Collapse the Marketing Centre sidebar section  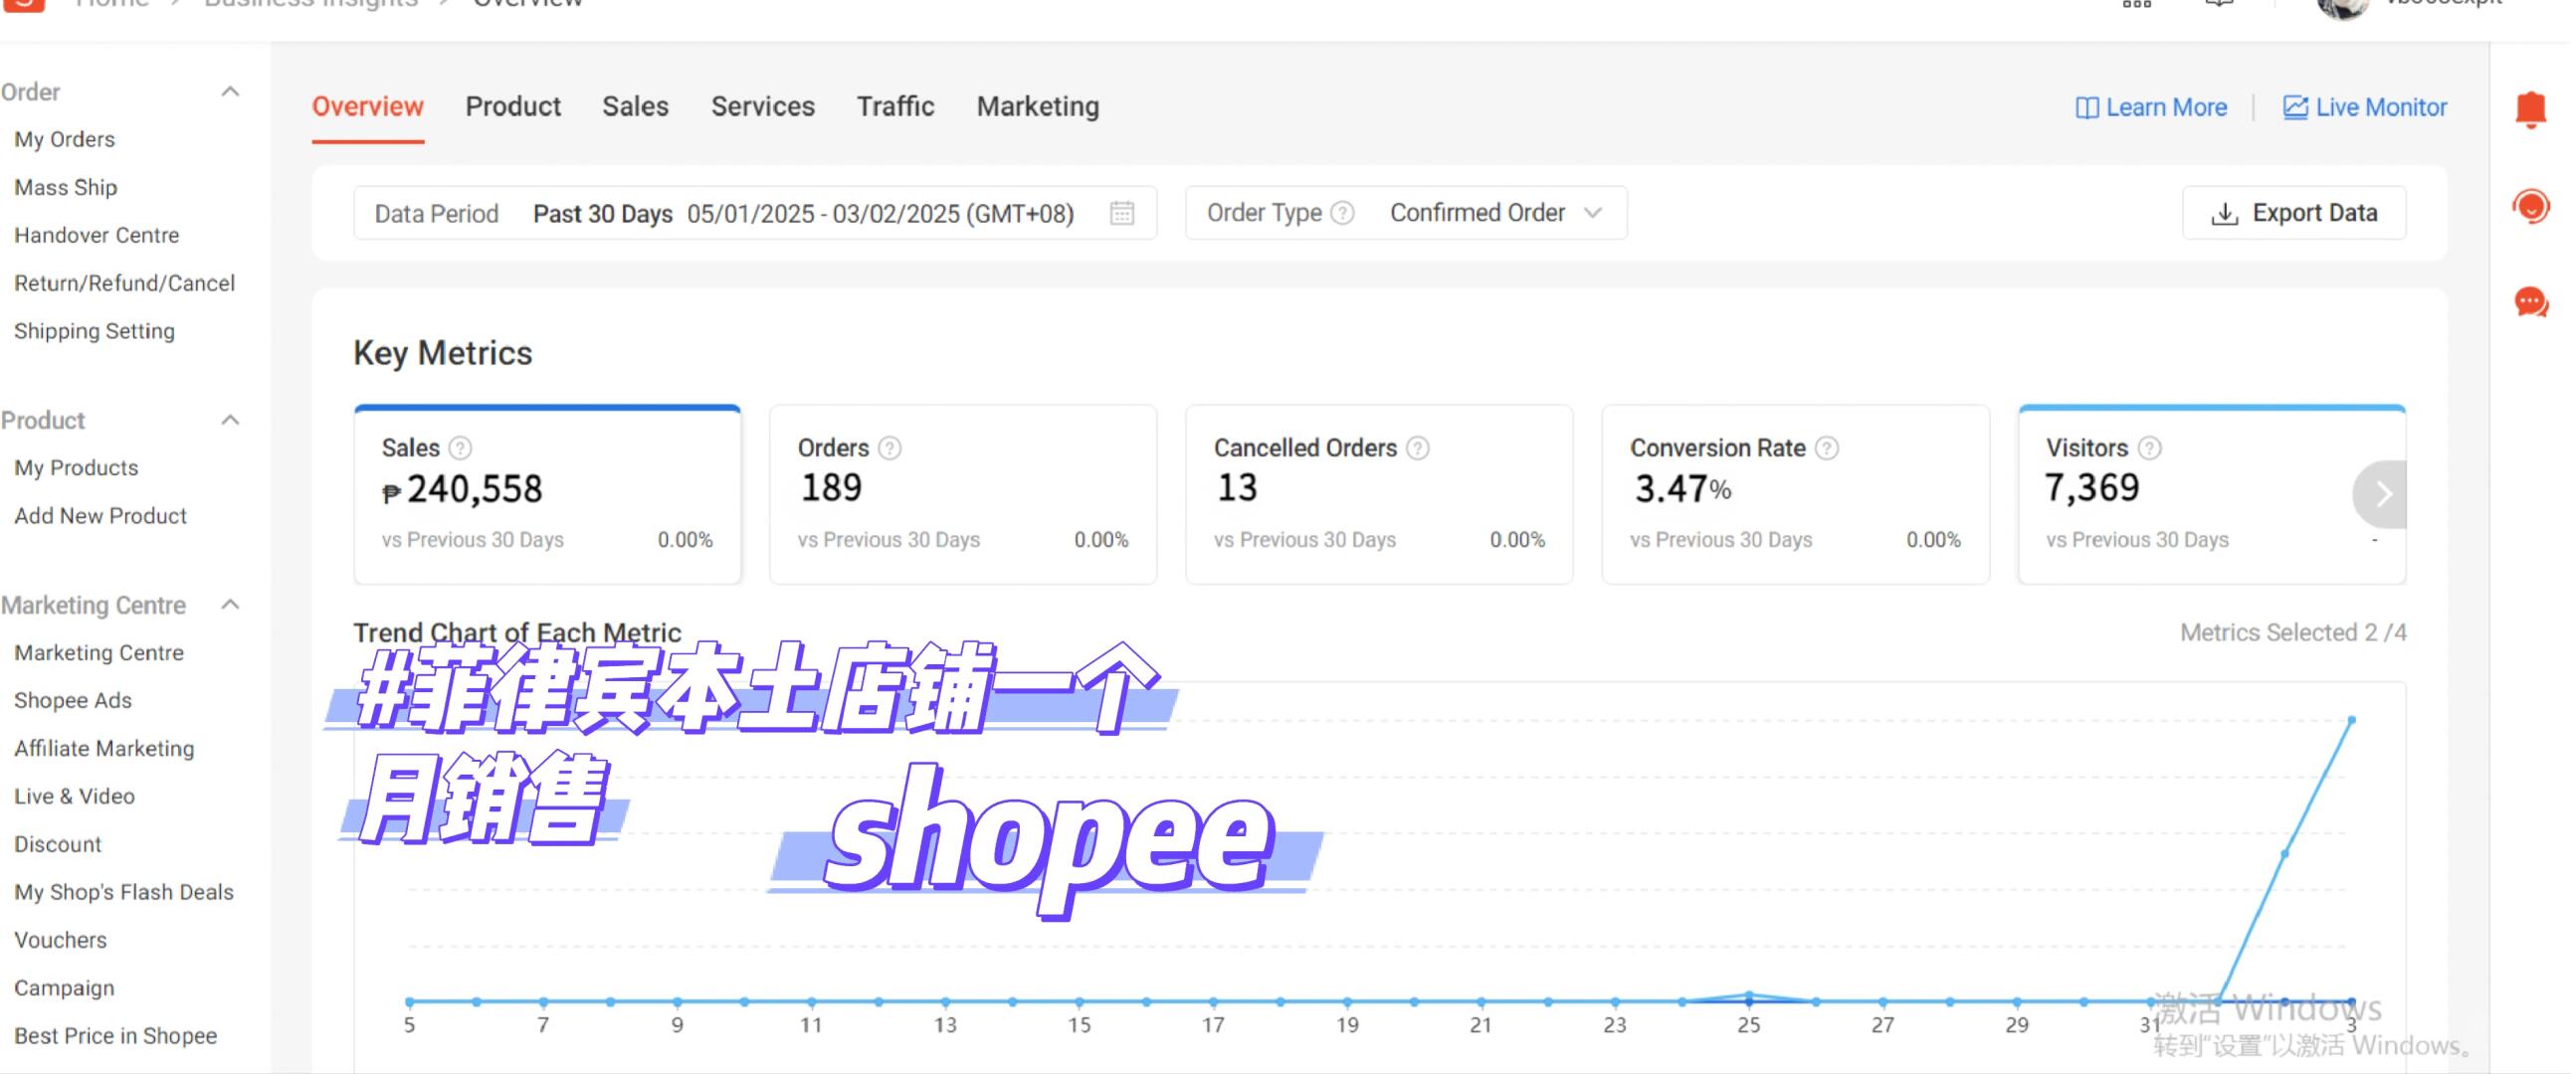[x=230, y=605]
